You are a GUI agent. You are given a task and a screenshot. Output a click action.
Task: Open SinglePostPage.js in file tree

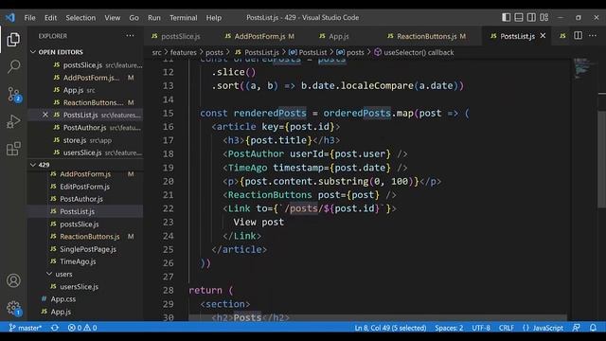point(88,249)
